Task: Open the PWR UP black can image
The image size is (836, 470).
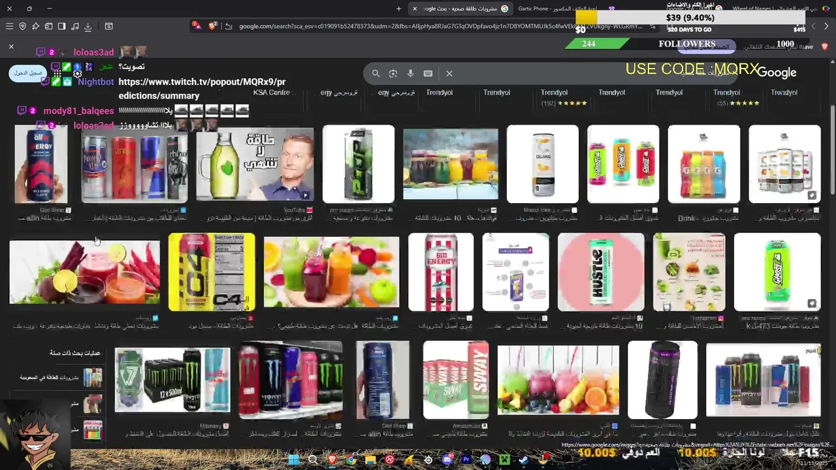Action: [359, 164]
